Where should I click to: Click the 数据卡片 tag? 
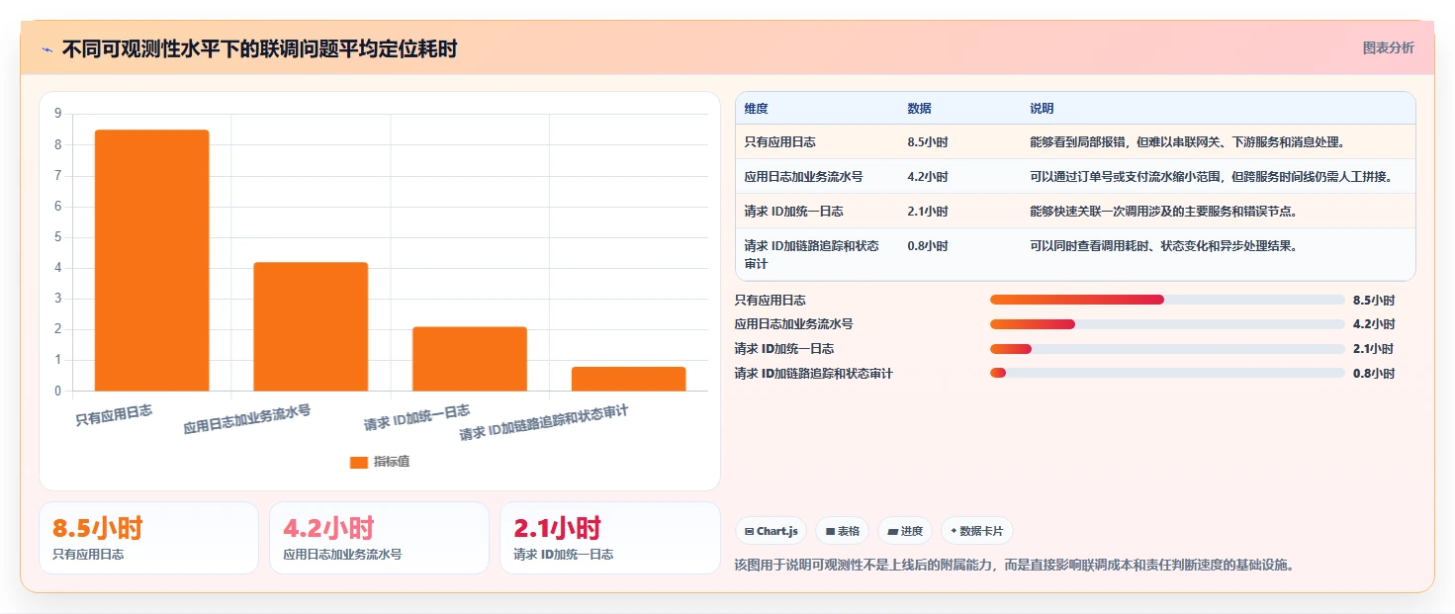pyautogui.click(x=977, y=531)
